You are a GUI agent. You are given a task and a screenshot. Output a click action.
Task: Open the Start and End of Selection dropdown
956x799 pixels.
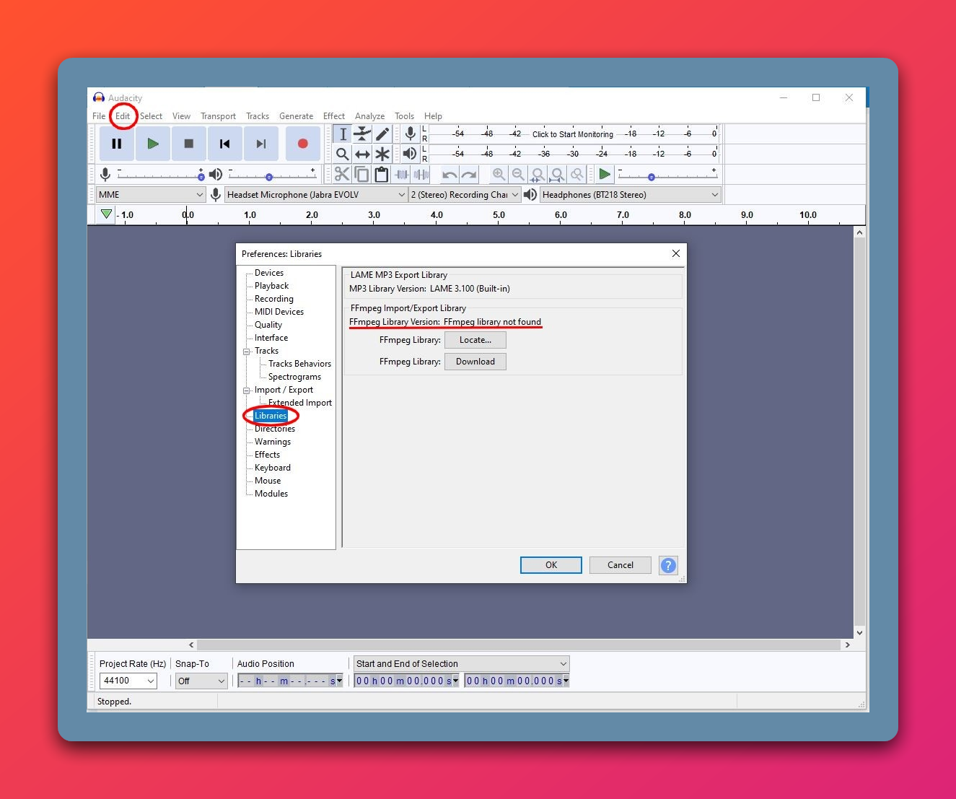pos(462,664)
